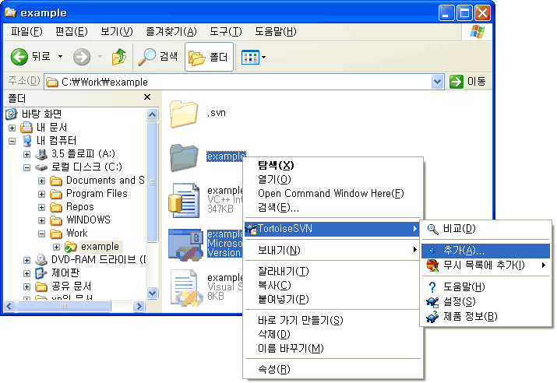This screenshot has height=383, width=557.
Task: Select the WINDOWS folder in tree
Action: point(88,220)
